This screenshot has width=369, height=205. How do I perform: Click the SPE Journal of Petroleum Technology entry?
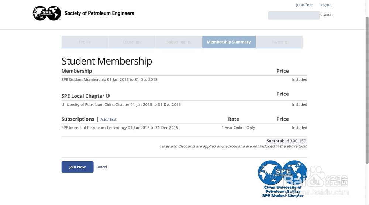coord(120,128)
